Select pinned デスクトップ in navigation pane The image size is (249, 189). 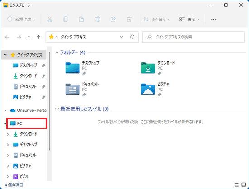point(28,65)
